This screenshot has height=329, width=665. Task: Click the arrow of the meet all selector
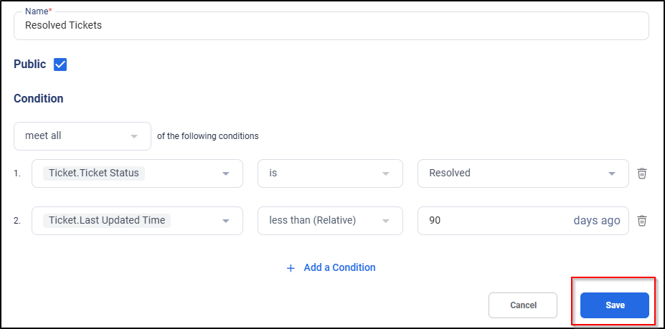pos(134,136)
